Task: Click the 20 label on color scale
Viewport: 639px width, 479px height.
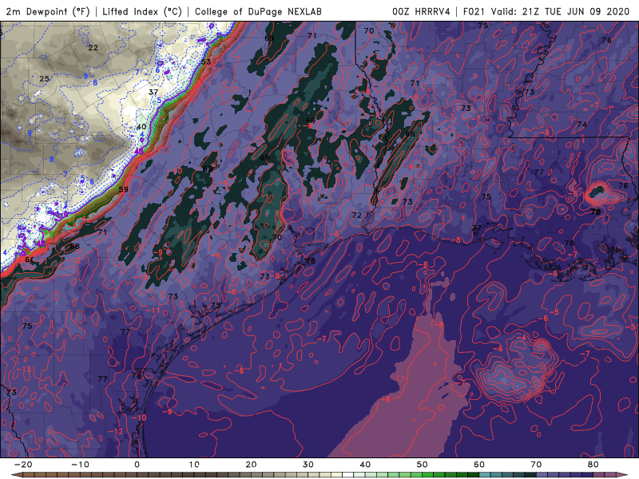Action: pos(251,465)
